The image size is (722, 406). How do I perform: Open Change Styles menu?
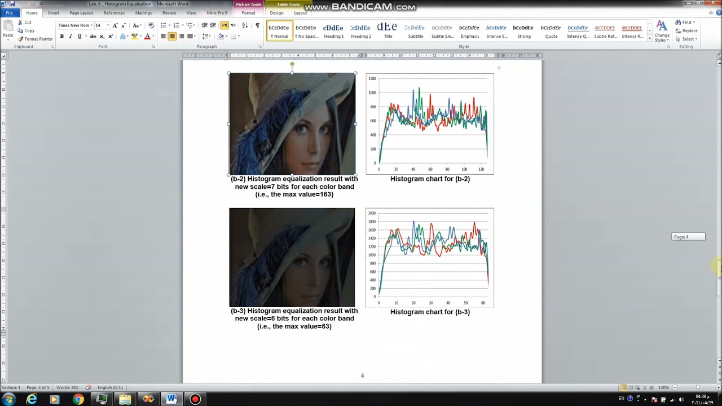pyautogui.click(x=661, y=31)
